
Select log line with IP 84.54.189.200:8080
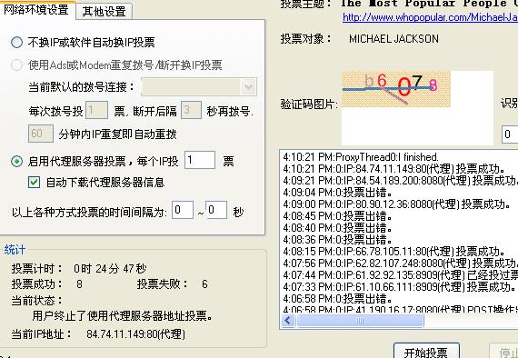tap(400, 181)
